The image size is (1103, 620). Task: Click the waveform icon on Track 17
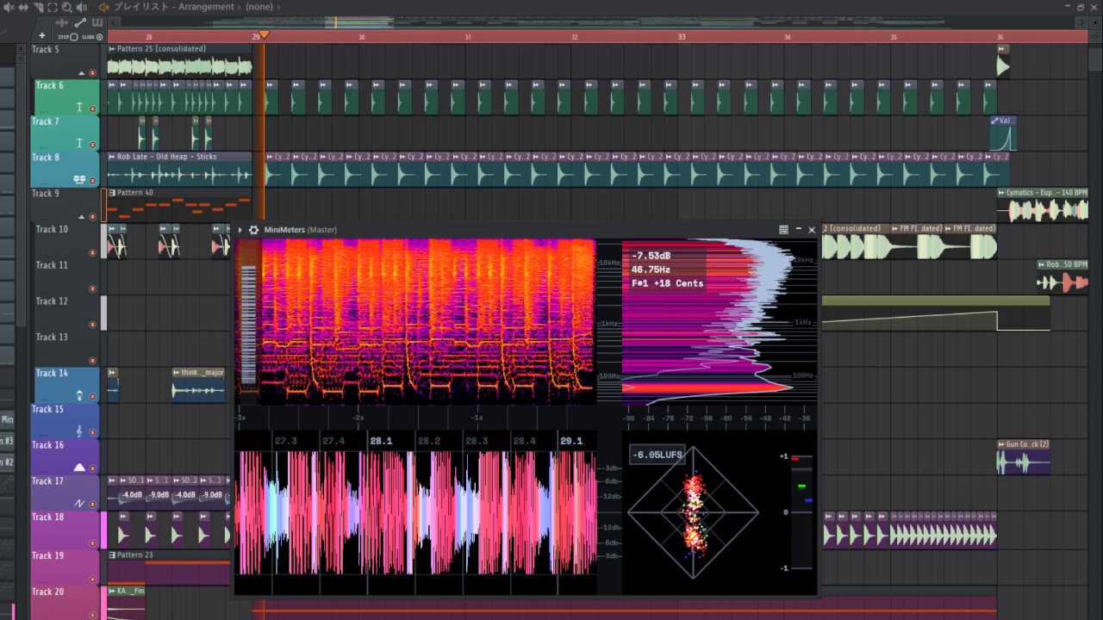79,503
